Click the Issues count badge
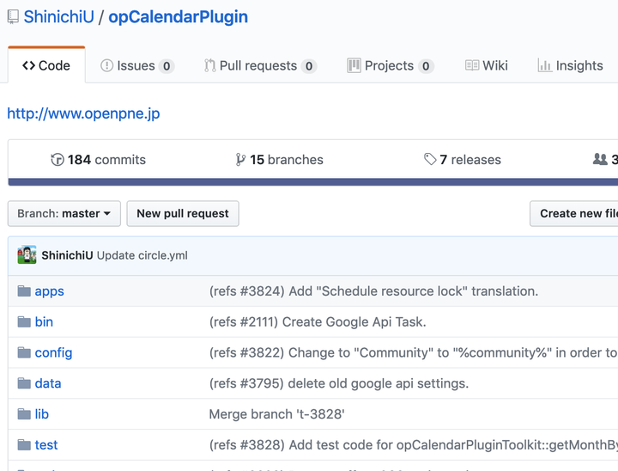The image size is (618, 471). [167, 66]
